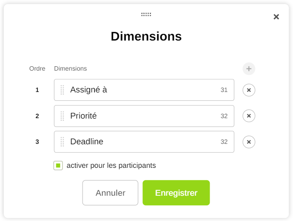Remove the Assigné à dimension
Image resolution: width=293 pixels, height=221 pixels.
249,90
